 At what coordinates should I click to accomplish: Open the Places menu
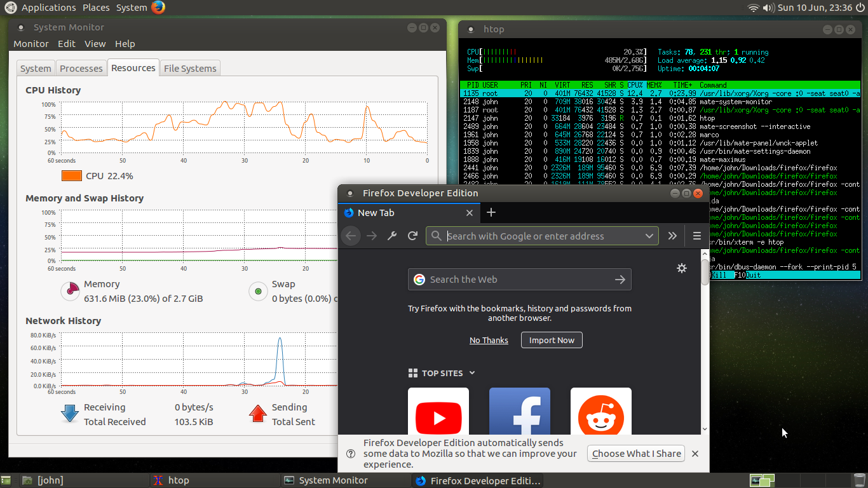(x=96, y=8)
